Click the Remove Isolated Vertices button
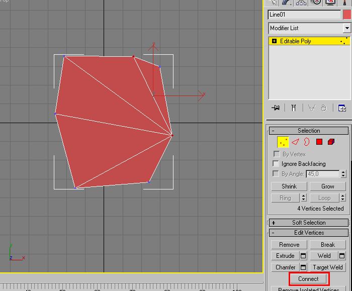The width and height of the screenshot is (352, 291). pos(308,289)
